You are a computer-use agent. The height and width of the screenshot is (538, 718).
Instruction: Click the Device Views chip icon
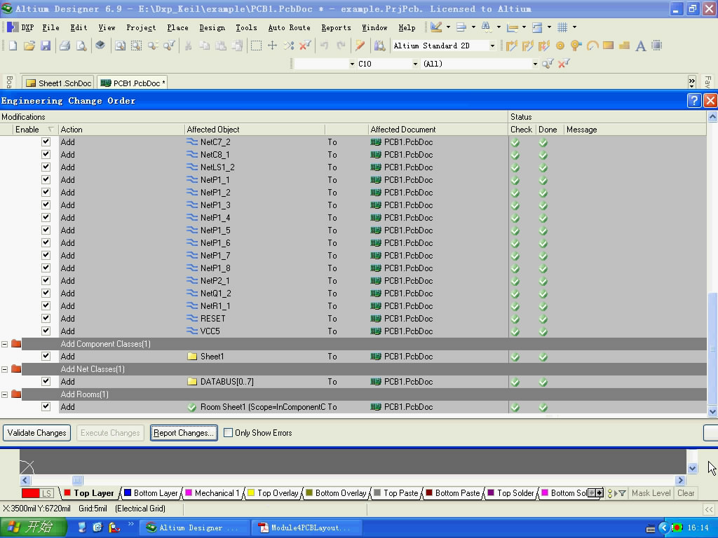(x=100, y=46)
